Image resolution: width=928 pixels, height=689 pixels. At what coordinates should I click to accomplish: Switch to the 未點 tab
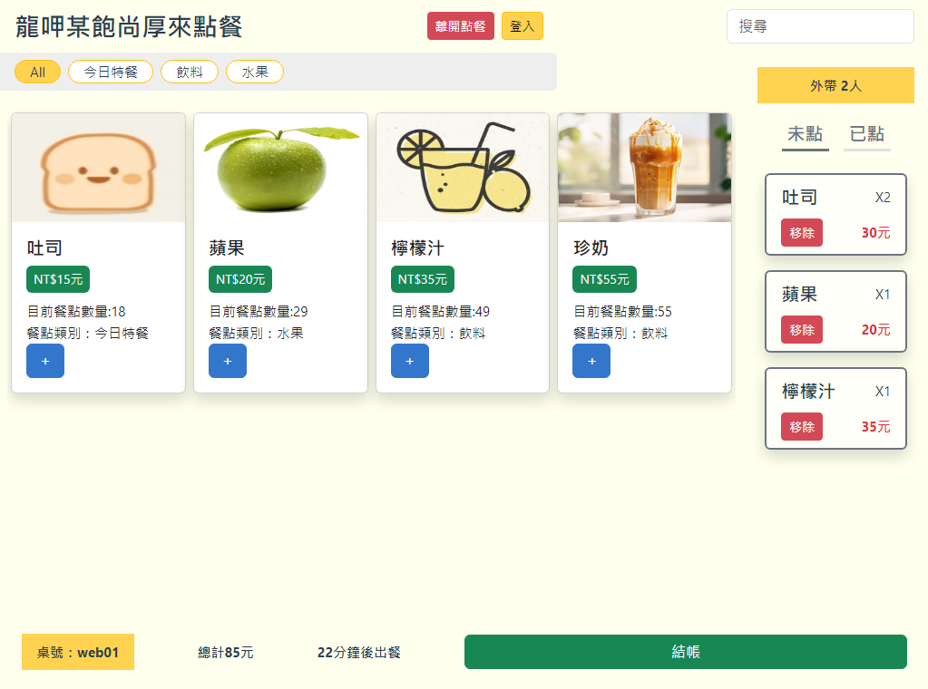(x=805, y=135)
